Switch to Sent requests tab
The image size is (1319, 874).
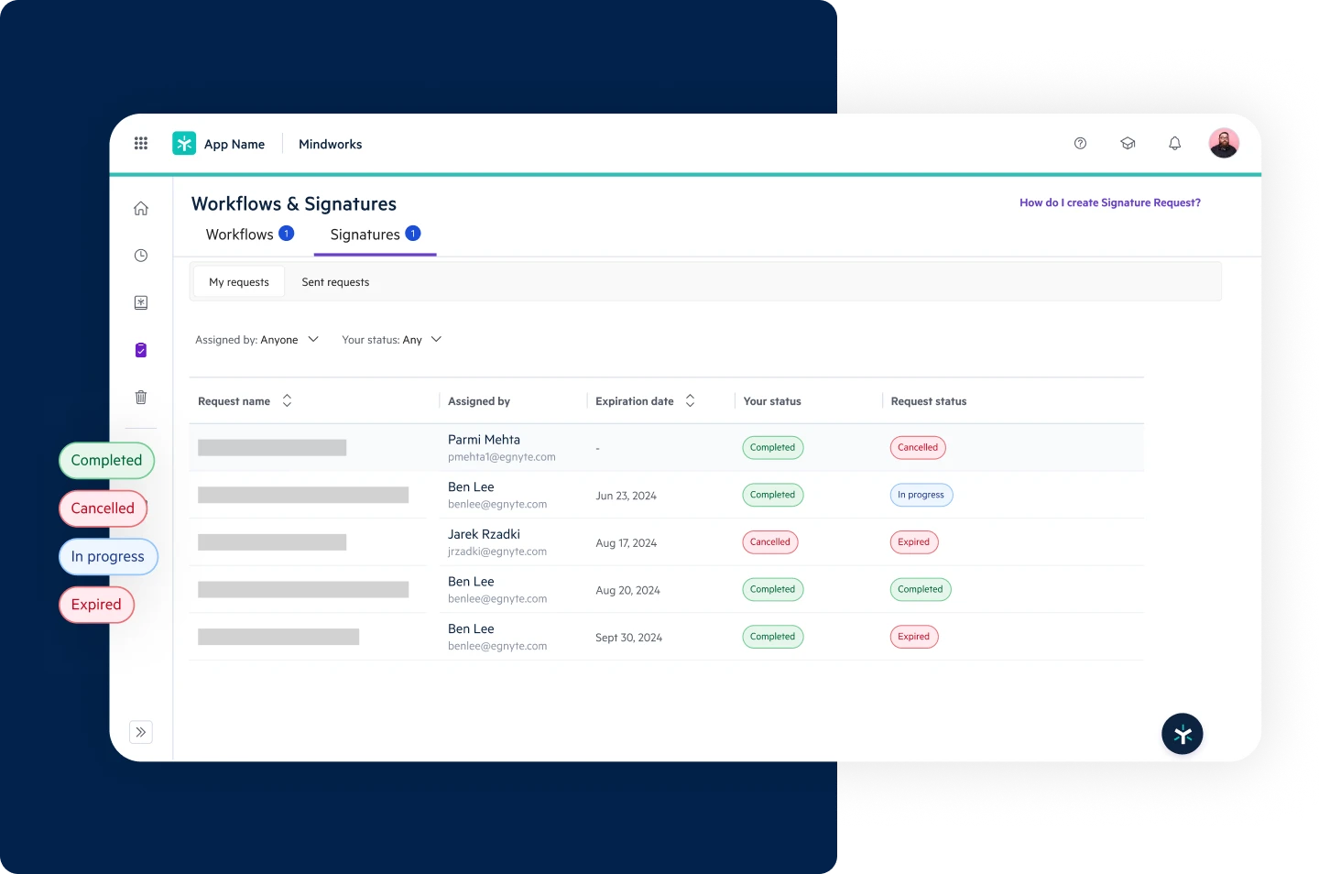335,282
